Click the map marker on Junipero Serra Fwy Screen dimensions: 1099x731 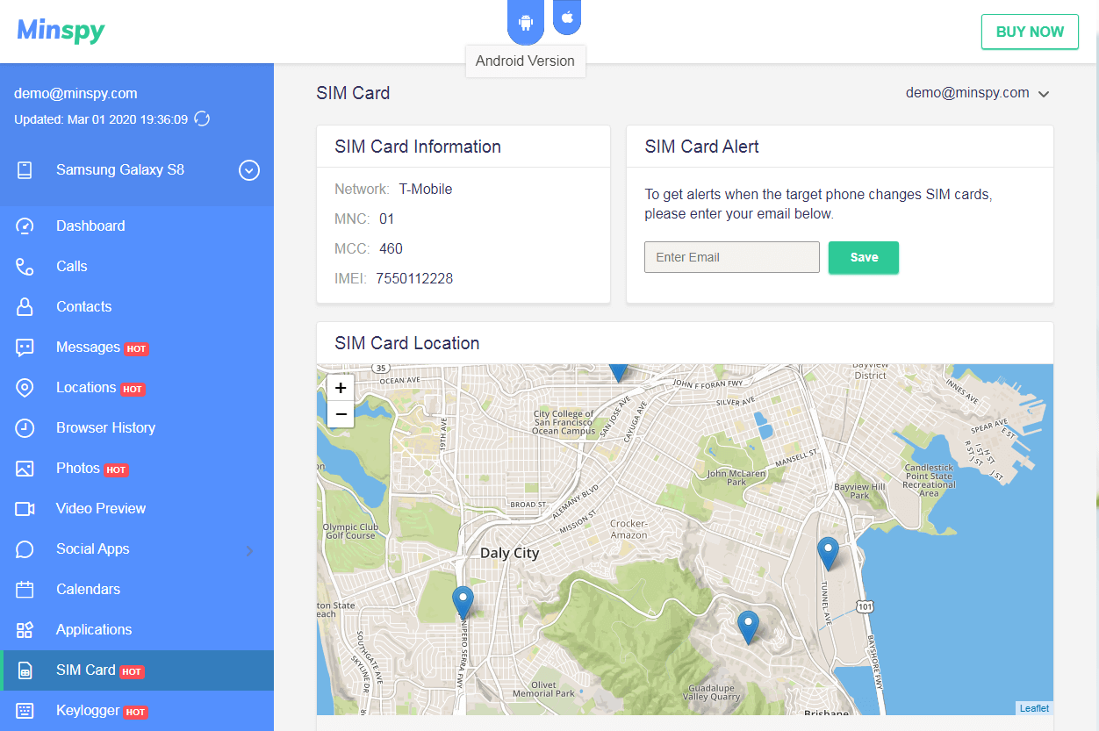pyautogui.click(x=463, y=603)
